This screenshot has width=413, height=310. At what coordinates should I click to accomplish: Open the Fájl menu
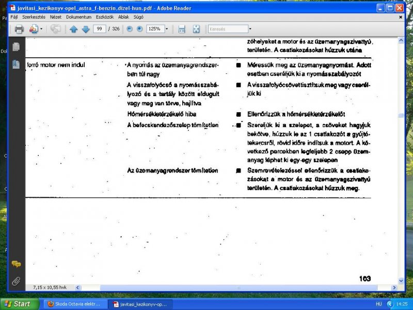(14, 17)
